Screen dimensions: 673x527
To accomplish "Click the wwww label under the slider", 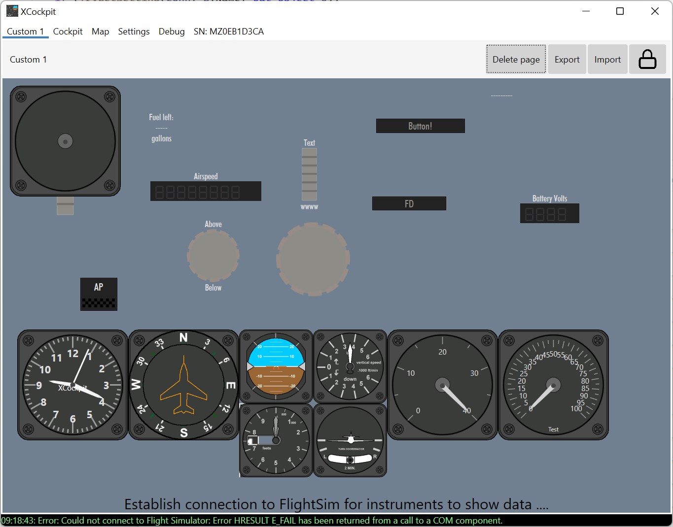I will (x=310, y=207).
